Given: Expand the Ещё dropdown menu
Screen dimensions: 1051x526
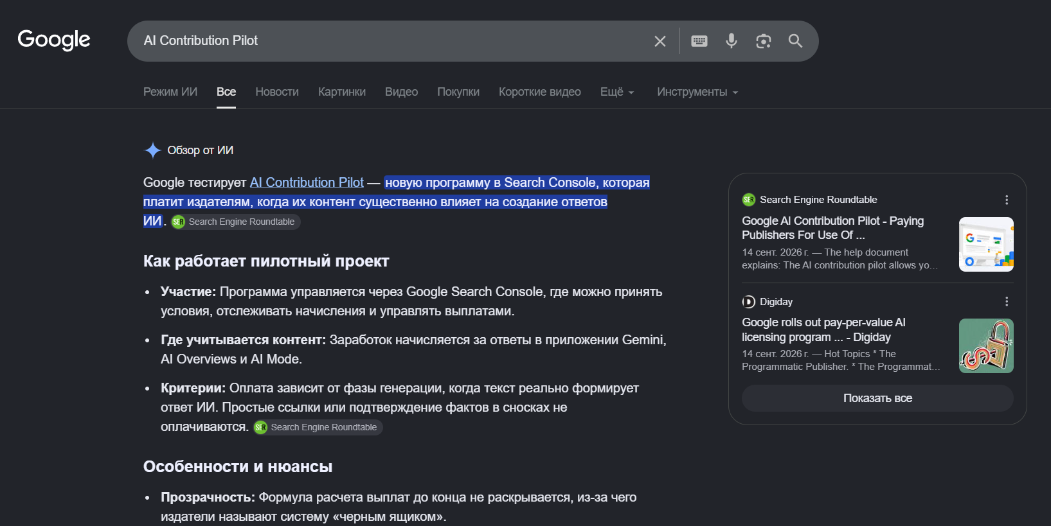Looking at the screenshot, I should [617, 92].
